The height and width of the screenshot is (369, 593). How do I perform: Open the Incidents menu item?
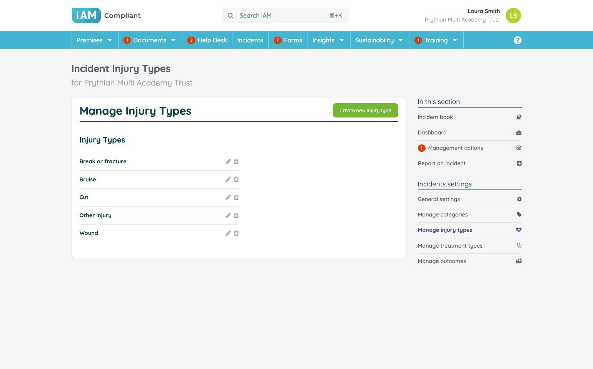coord(250,40)
